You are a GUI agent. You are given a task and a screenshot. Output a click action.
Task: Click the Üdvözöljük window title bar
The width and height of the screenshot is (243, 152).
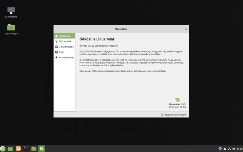point(121,29)
